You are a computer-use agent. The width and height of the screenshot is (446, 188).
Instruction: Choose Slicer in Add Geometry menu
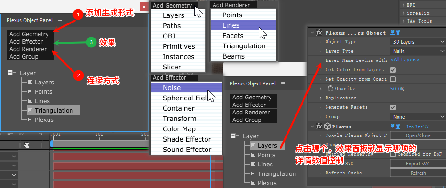pos(178,67)
